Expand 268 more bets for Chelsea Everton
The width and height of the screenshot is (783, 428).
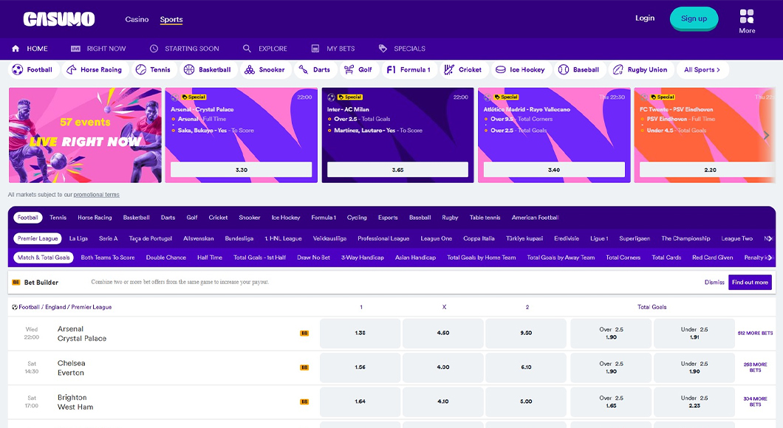click(754, 367)
